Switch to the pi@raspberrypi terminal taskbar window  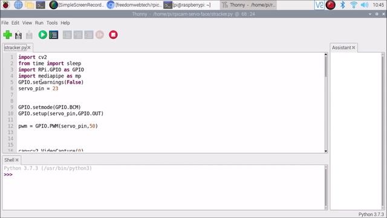187,5
